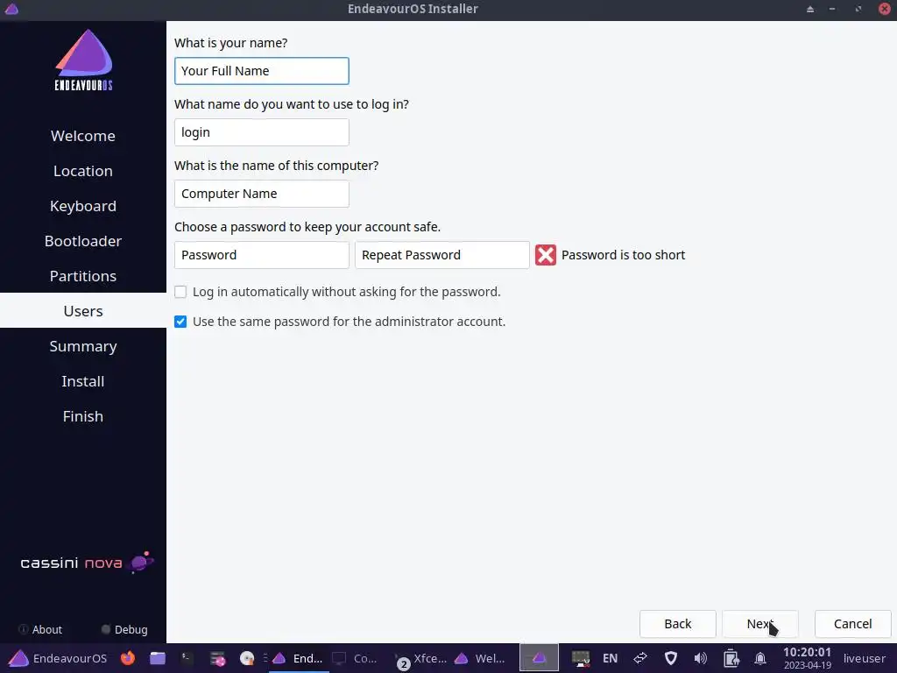Screen dimensions: 897x673
Task: Click the EN keyboard layout indicator
Action: tap(610, 658)
